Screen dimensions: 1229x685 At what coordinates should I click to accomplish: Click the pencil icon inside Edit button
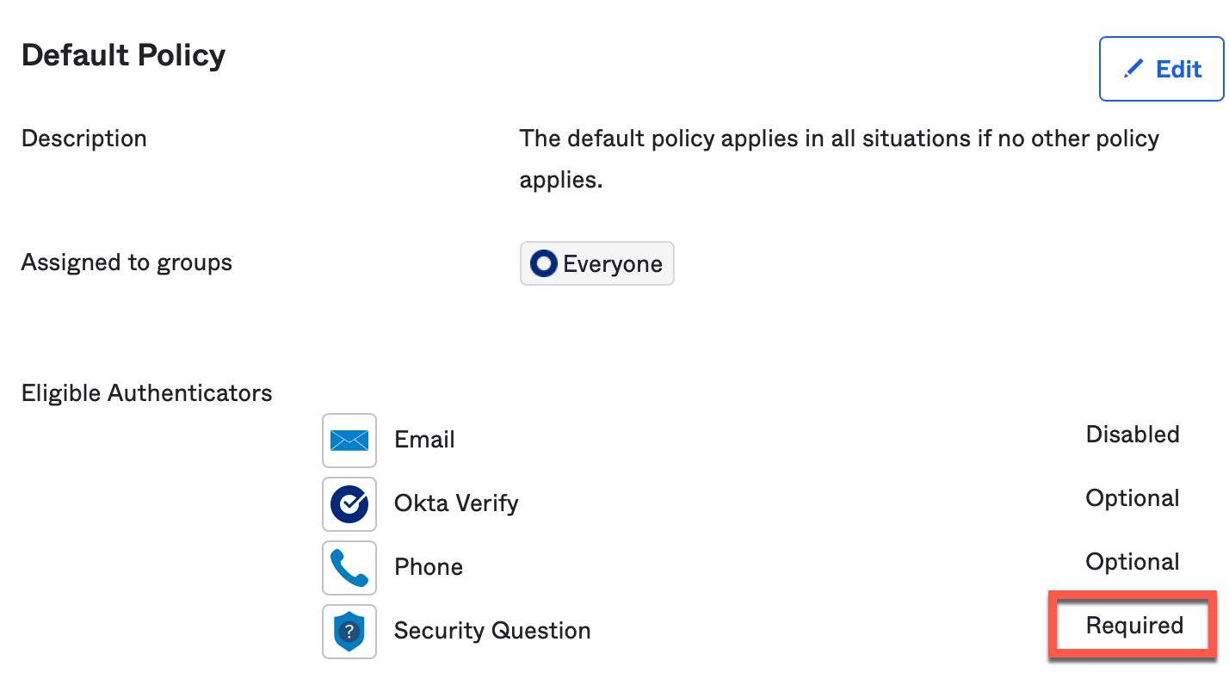pos(1134,69)
